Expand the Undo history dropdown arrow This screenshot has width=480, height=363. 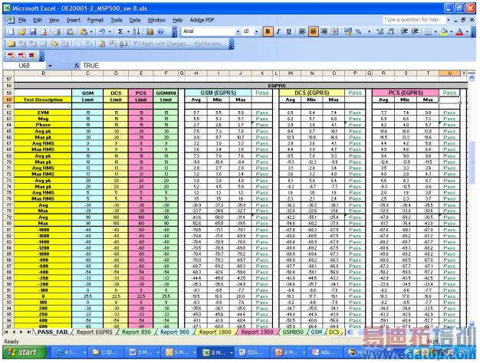[x=110, y=31]
